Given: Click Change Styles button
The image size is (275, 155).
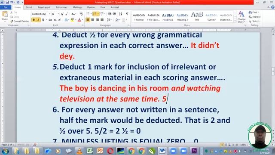Looking at the screenshot, I should point(241,17).
